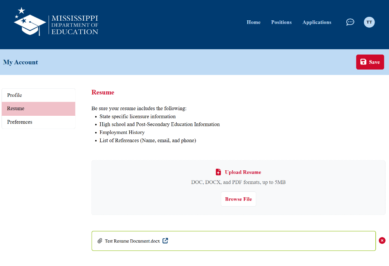Screen dimensions: 389x266
Task: Navigate to the Home menu item
Action: coord(253,22)
